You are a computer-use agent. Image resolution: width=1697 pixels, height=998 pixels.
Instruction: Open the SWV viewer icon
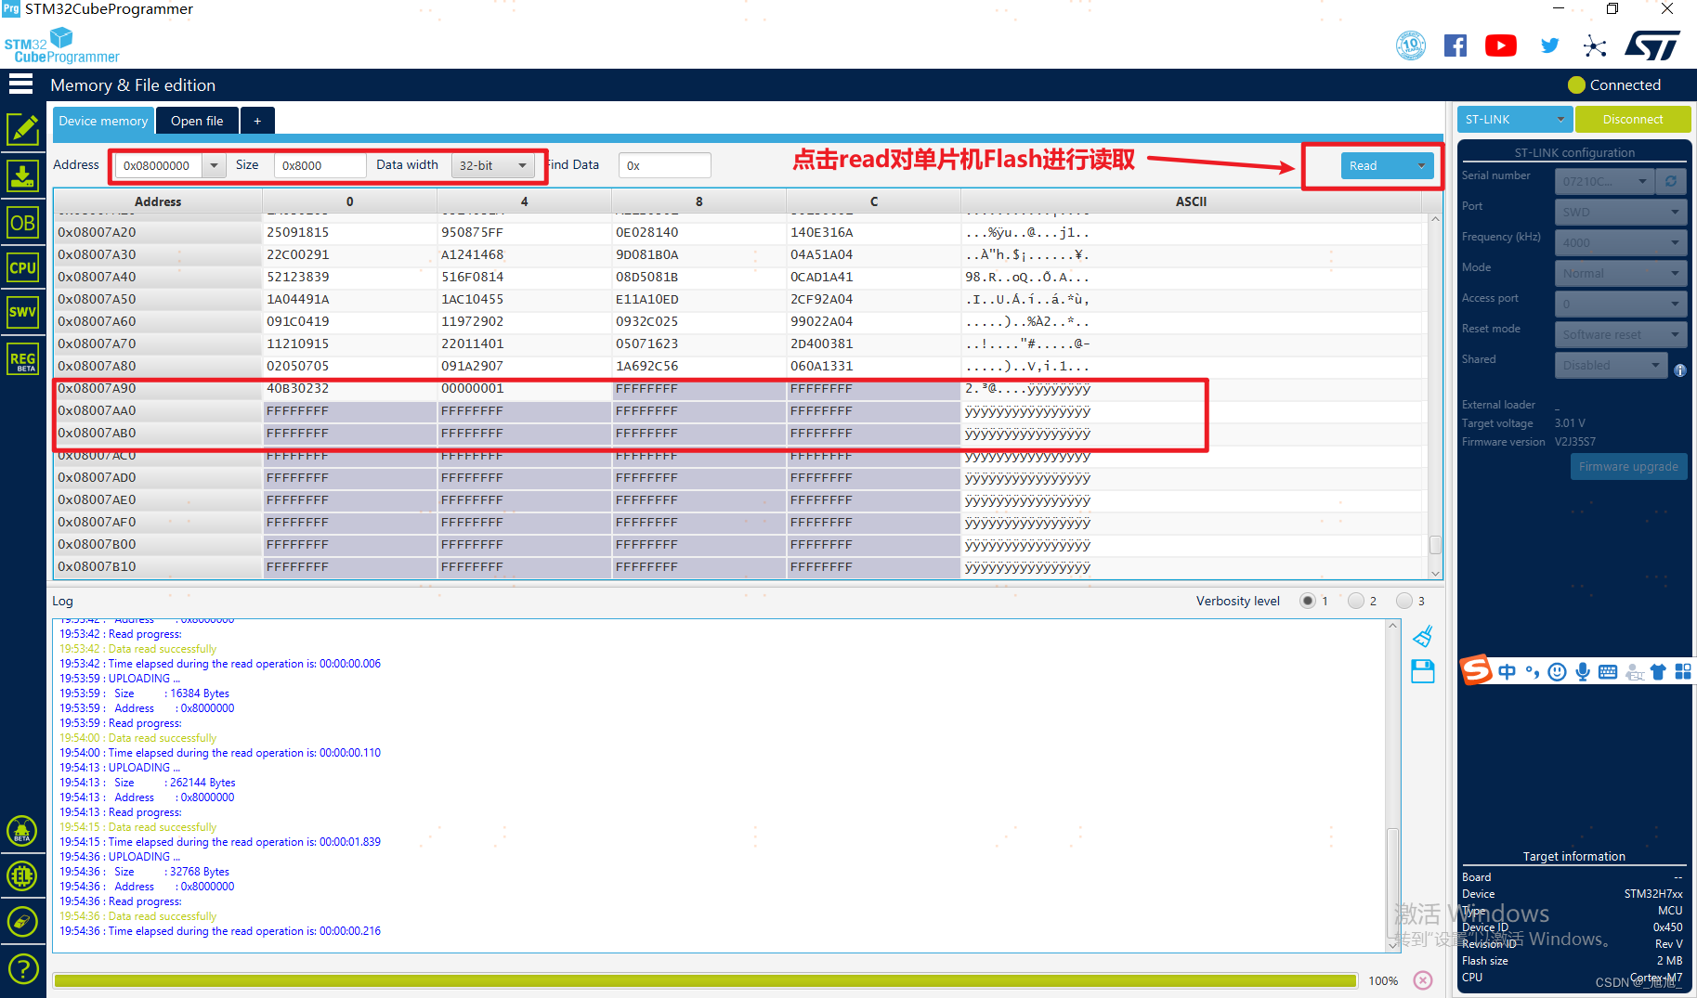click(x=22, y=312)
